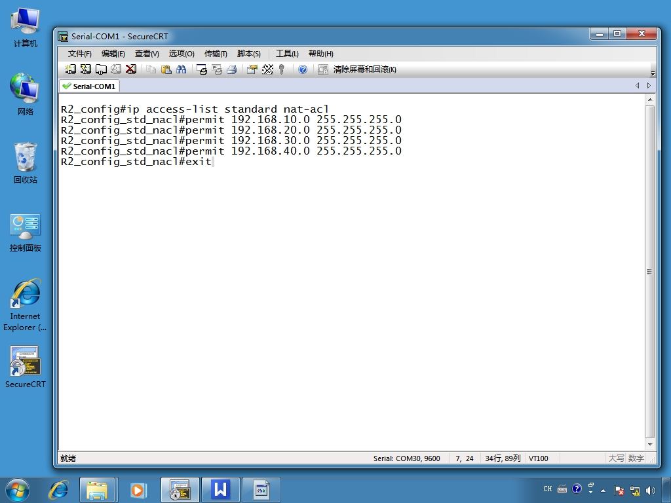Viewport: 671px width, 503px height.
Task: Open the 编辑(E) menu
Action: pos(113,54)
